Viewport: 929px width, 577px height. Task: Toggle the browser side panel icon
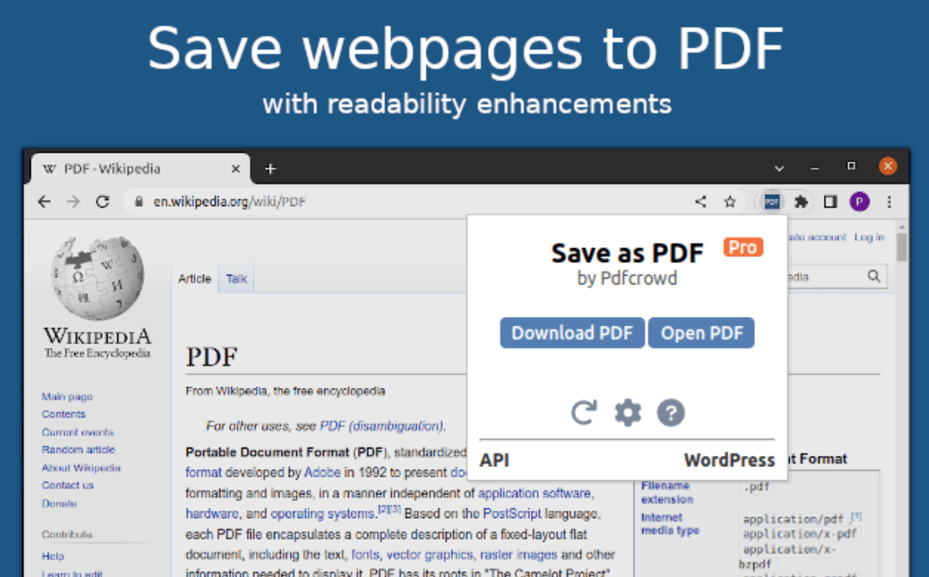[830, 202]
